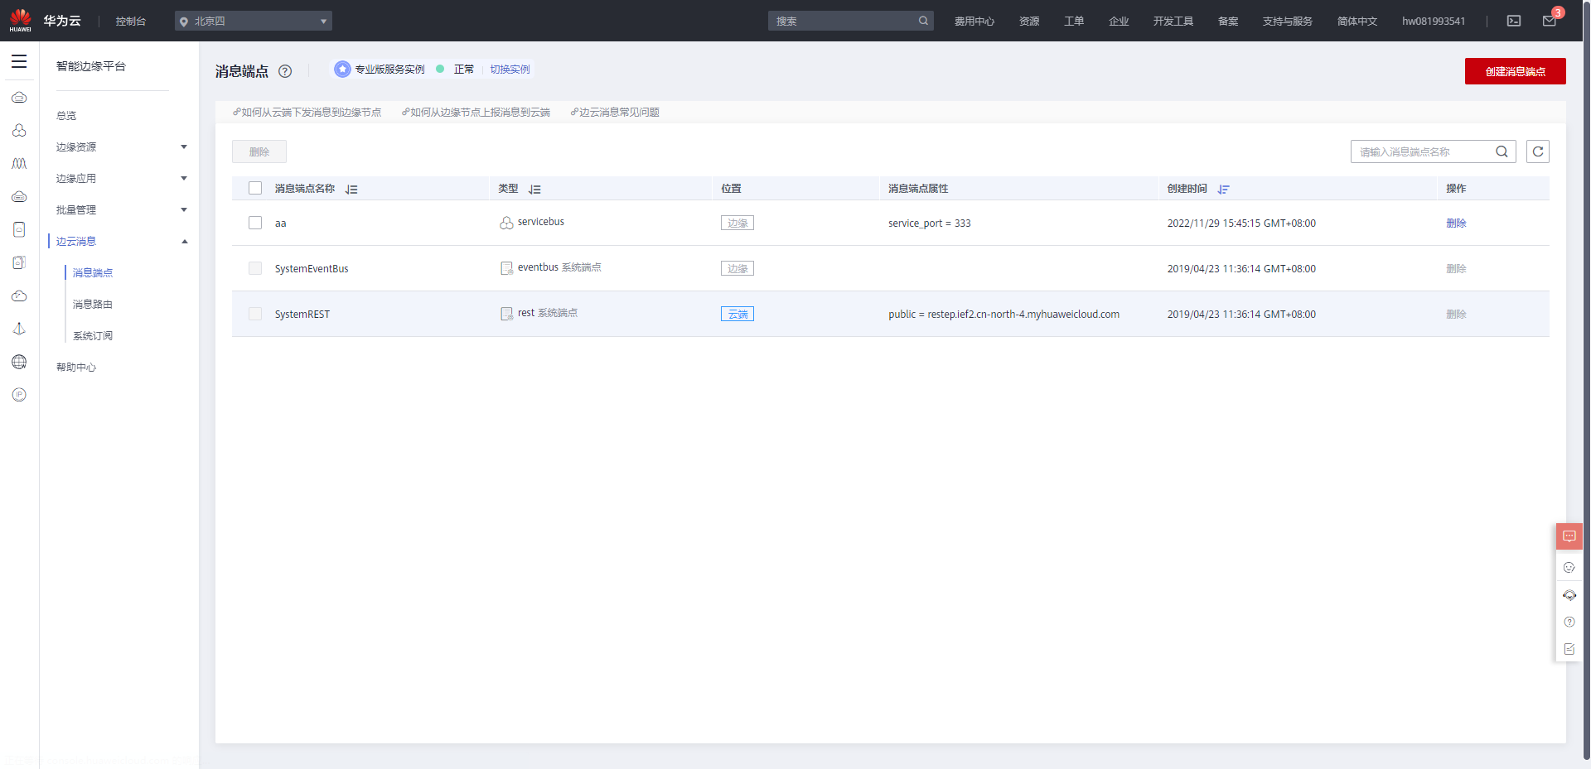
Task: Open 边云消息常见问题 link
Action: coord(615,113)
